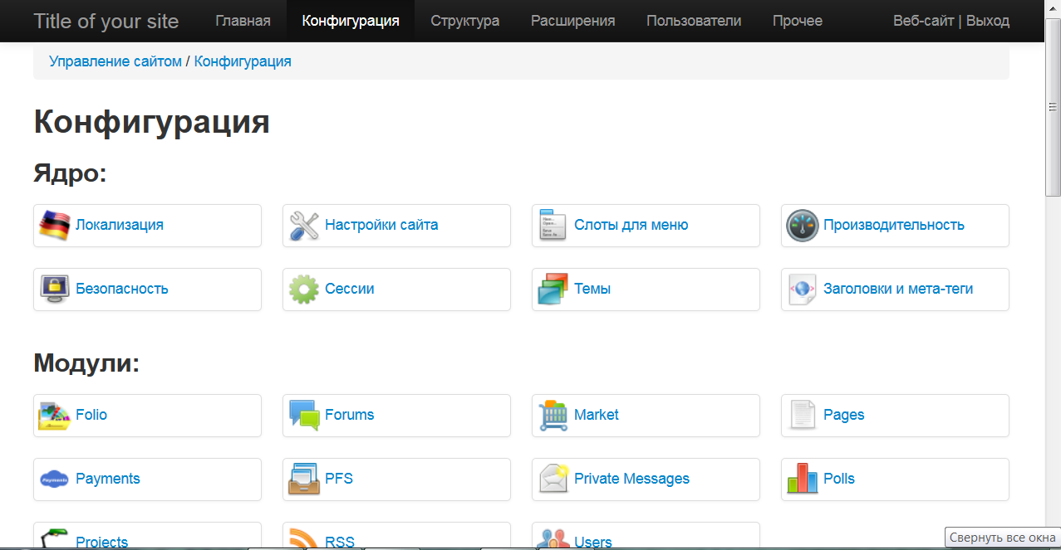This screenshot has height=550, width=1061.
Task: Visit the Веб-сайт link
Action: click(923, 21)
